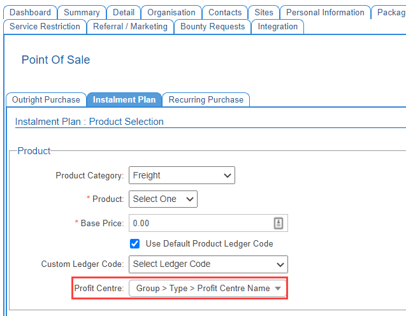View the Sites tab
406x316 pixels.
(264, 13)
